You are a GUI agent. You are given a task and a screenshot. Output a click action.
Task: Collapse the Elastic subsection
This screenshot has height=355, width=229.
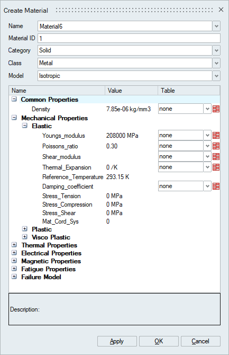[25, 126]
